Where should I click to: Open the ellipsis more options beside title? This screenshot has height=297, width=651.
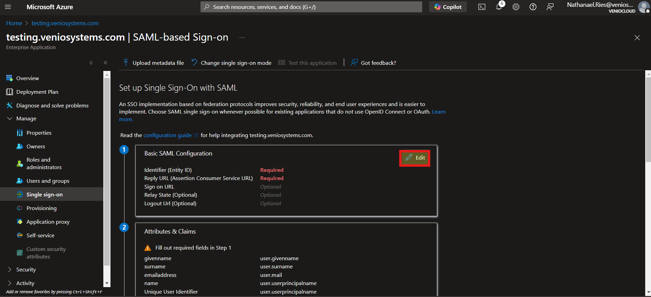pyautogui.click(x=242, y=38)
